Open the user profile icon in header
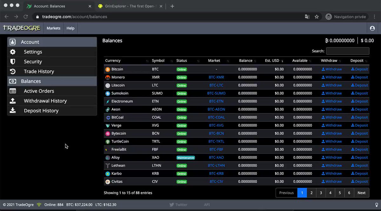 [x=372, y=28]
